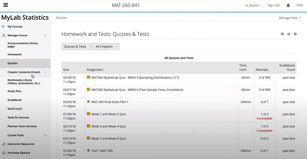The image size is (307, 159).
Task: Click the Purchase Options person icon
Action: tap(4, 153)
